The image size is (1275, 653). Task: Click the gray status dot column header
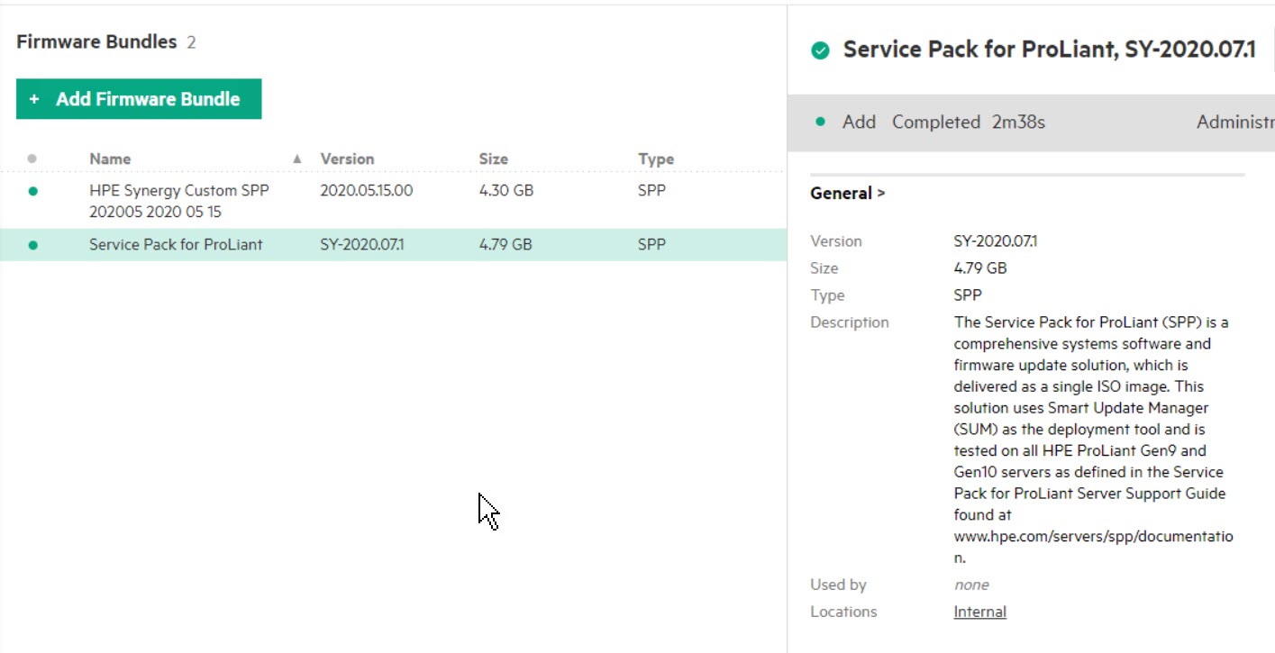(x=32, y=159)
